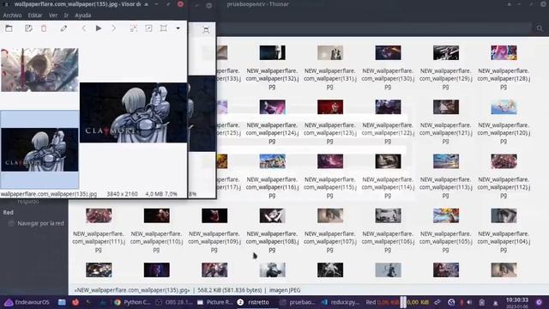Click file name label NEW_wallpaperflare.com_wallpaper(106).jpg
The height and width of the screenshot is (309, 549).
click(x=388, y=242)
